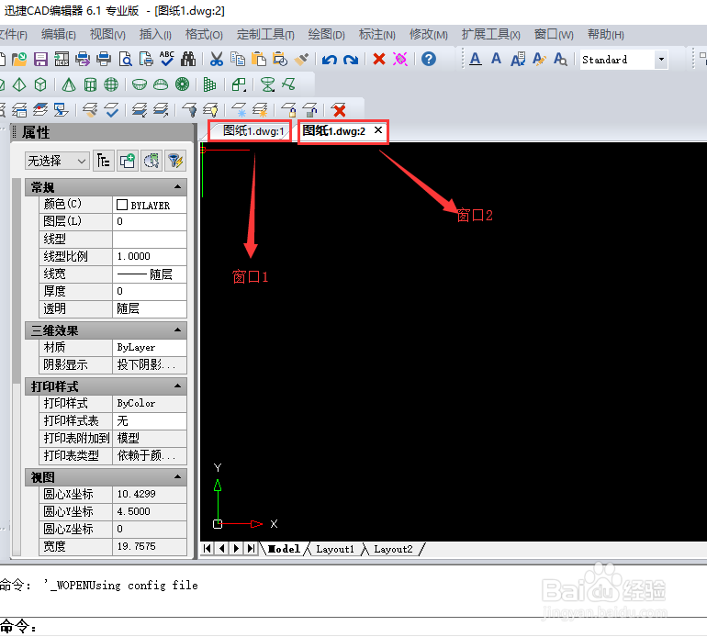Select the Cylinder 3D tool
Screen dimensions: 707x637
tap(90, 84)
